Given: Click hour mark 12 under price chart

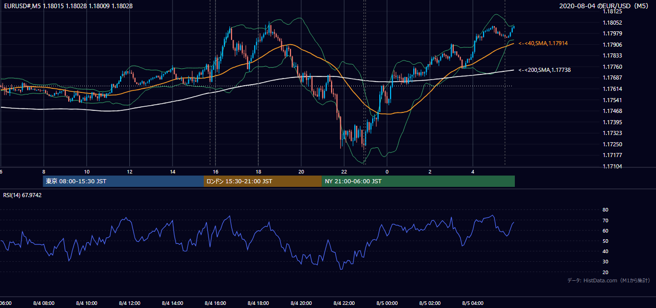Looking at the screenshot, I should point(130,172).
